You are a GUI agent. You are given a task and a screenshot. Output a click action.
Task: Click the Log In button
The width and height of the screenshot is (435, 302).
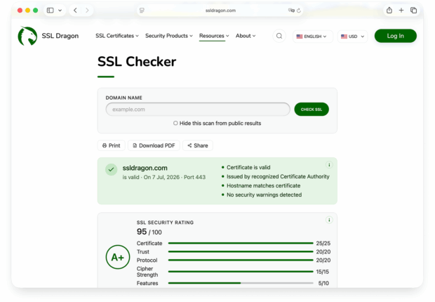[x=395, y=36]
